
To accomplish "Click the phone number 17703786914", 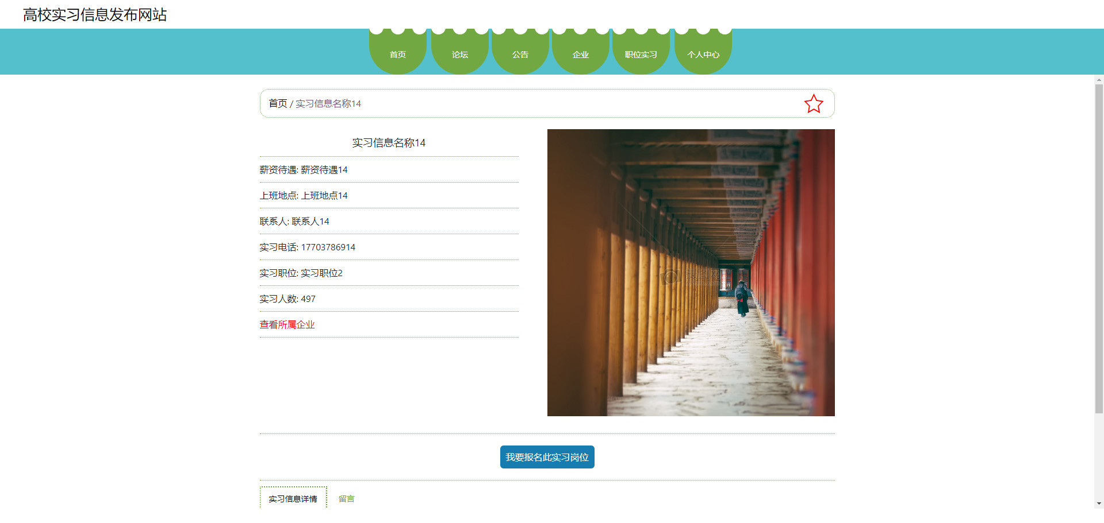I will tap(328, 247).
